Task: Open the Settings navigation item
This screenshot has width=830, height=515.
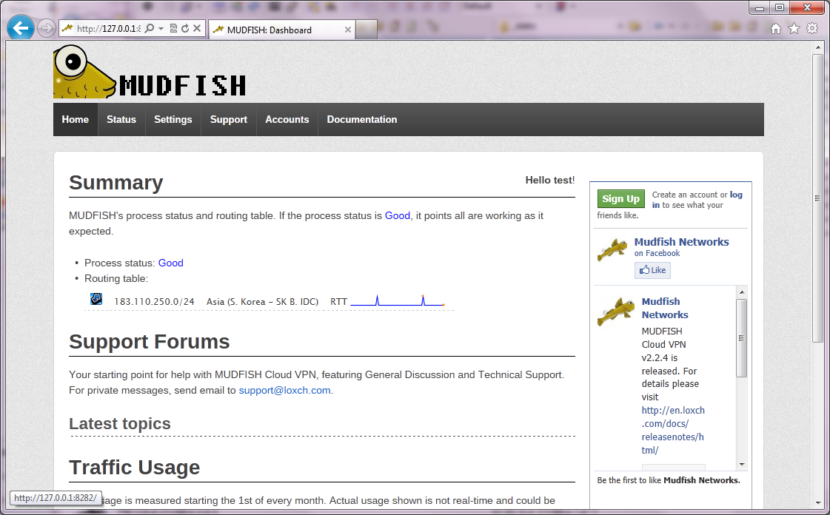Action: (x=173, y=119)
